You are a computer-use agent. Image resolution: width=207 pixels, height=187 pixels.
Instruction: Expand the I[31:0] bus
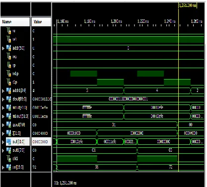(x=3, y=133)
